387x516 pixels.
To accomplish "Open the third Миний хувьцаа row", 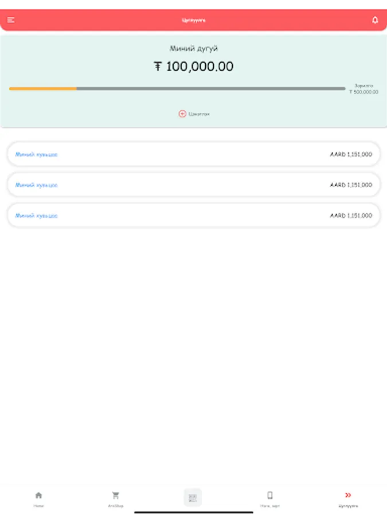I will [x=194, y=216].
